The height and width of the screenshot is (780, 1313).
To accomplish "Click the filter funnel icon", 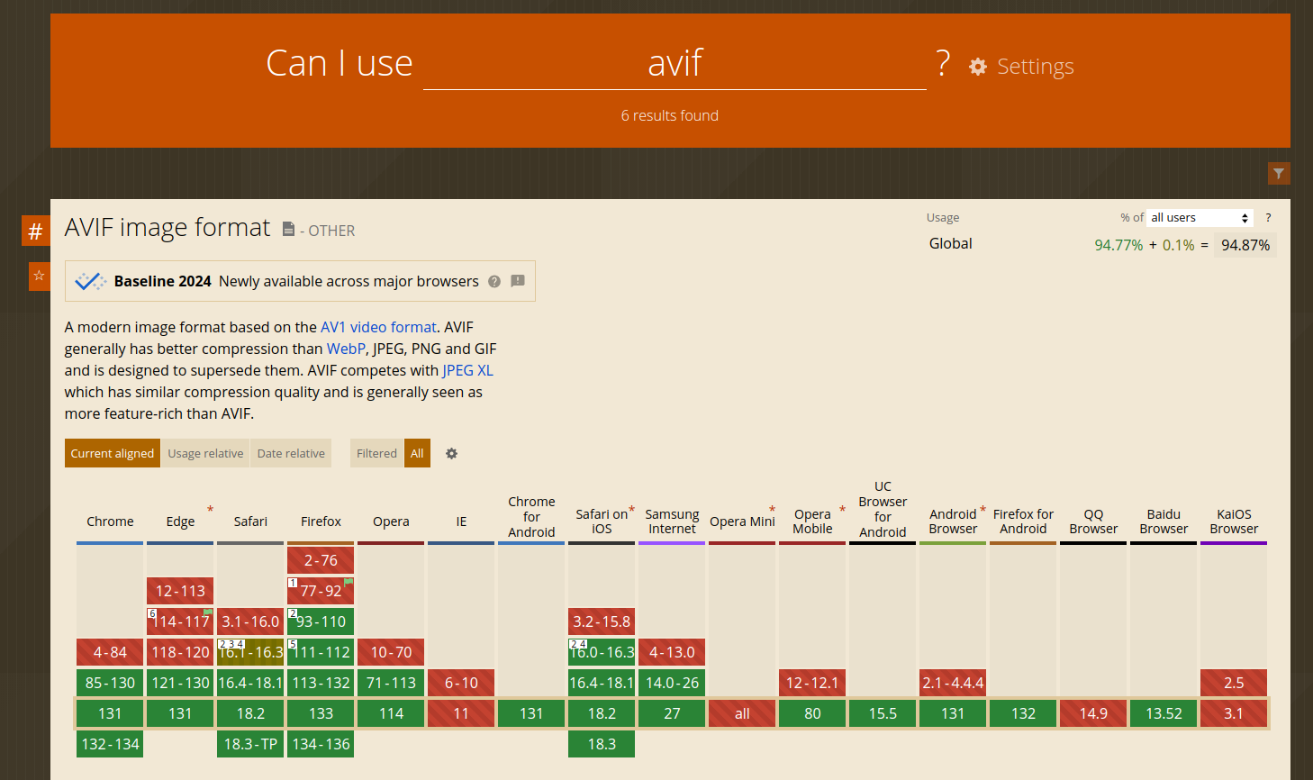I will pyautogui.click(x=1279, y=173).
